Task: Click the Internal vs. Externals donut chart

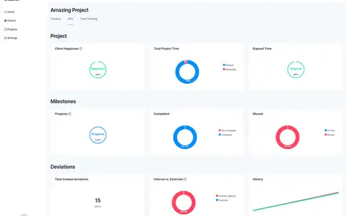Action: [184, 202]
